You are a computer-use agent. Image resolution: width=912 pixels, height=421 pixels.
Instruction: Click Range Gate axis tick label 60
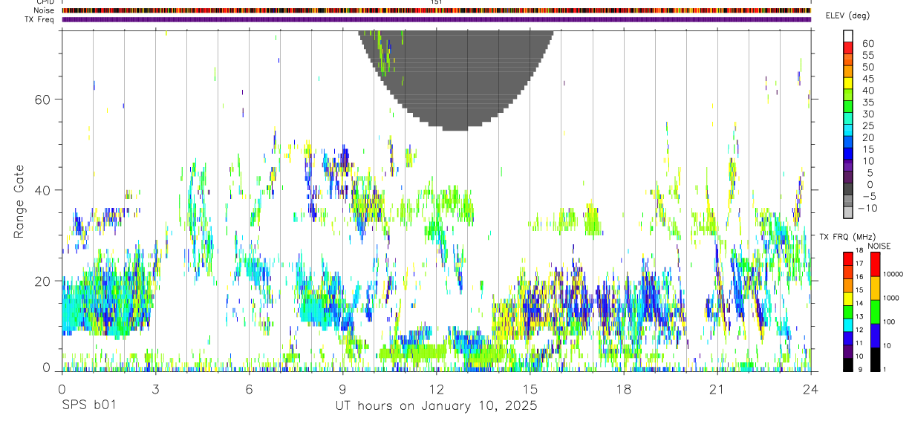coord(43,99)
